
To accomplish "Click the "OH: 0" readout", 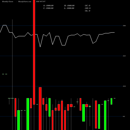I will (88, 8).
